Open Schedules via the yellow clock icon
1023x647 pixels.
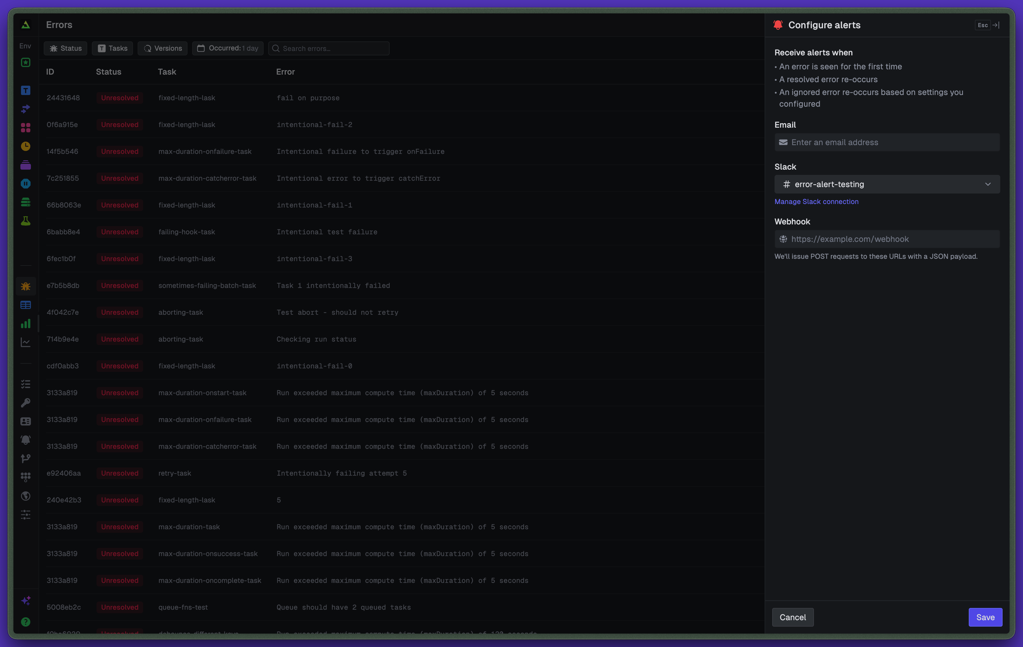pyautogui.click(x=25, y=146)
